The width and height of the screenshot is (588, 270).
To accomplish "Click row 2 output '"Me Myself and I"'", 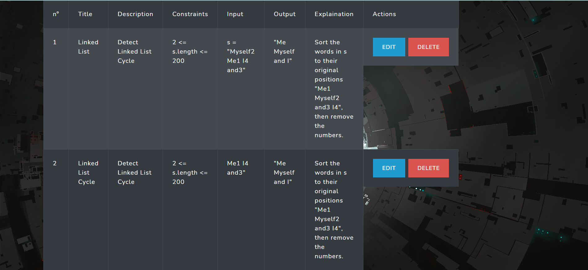I will (x=284, y=172).
